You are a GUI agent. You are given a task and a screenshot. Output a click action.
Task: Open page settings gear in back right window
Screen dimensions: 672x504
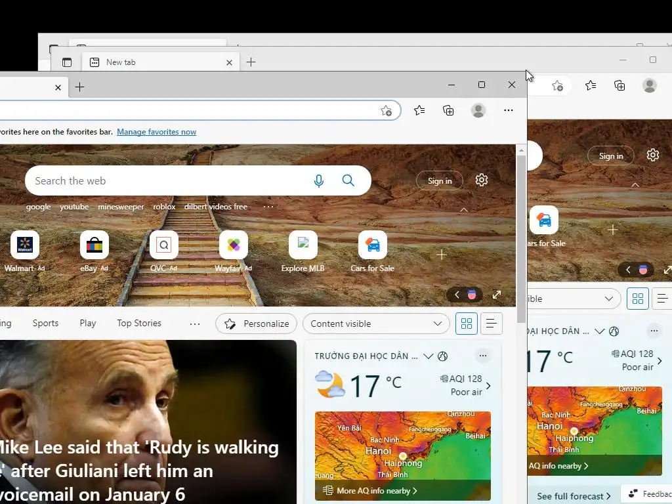[x=653, y=155]
